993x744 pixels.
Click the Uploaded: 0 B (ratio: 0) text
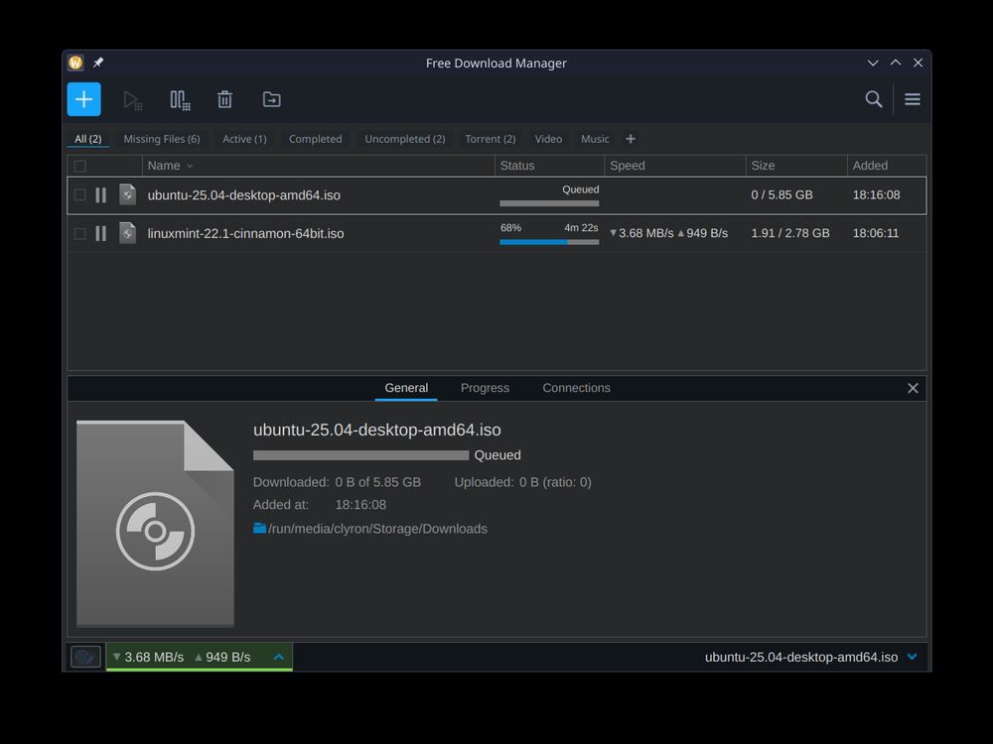523,482
